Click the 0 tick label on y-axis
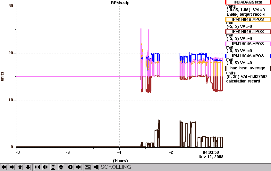The width and height of the screenshot is (271, 171). click(12, 147)
